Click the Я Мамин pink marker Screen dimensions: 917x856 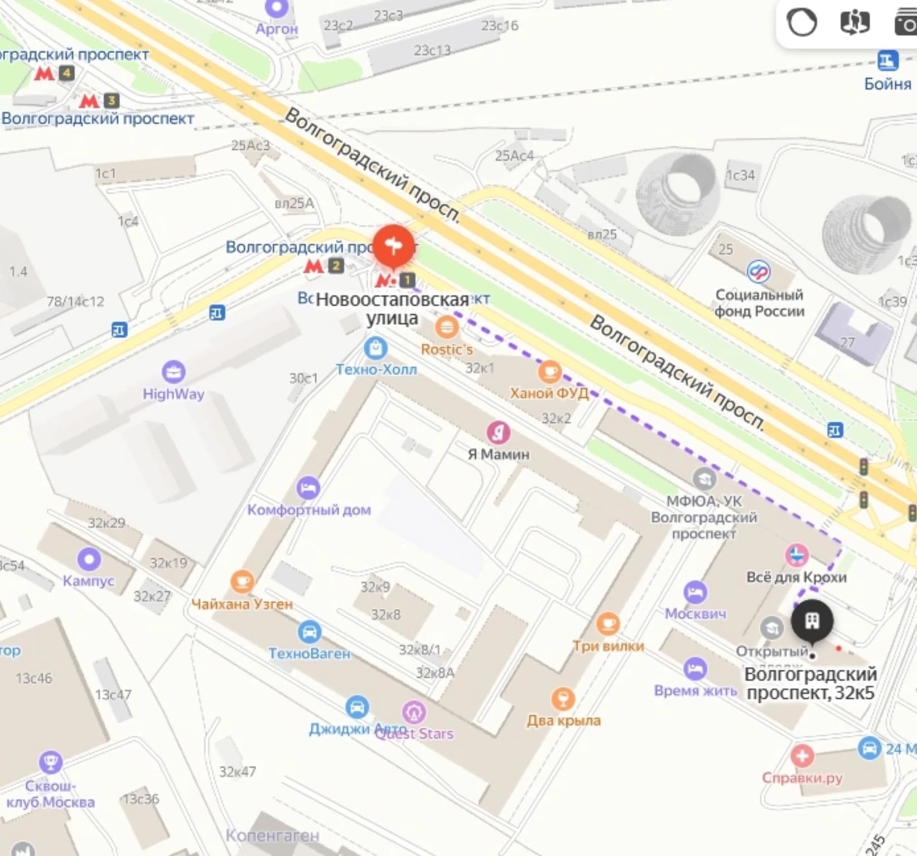499,432
